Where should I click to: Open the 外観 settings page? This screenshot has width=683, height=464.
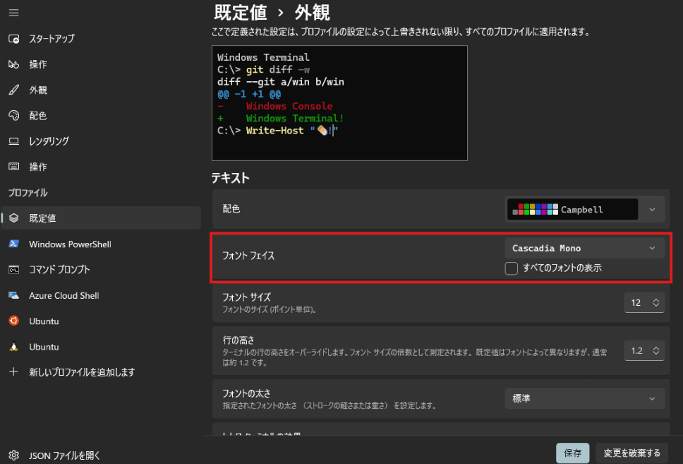pyautogui.click(x=101, y=90)
